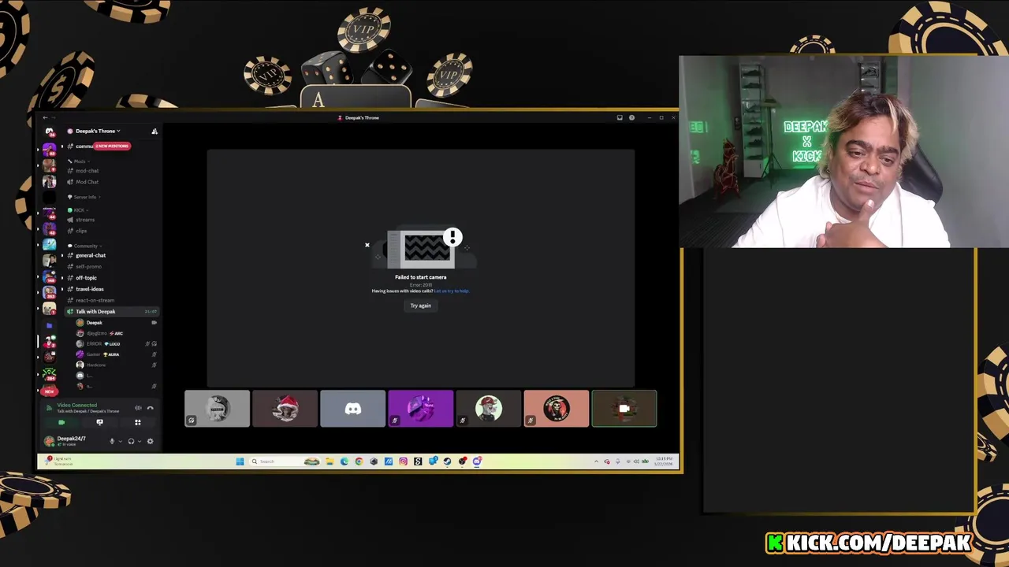Collapse the Community category
The width and height of the screenshot is (1009, 567).
click(x=84, y=246)
